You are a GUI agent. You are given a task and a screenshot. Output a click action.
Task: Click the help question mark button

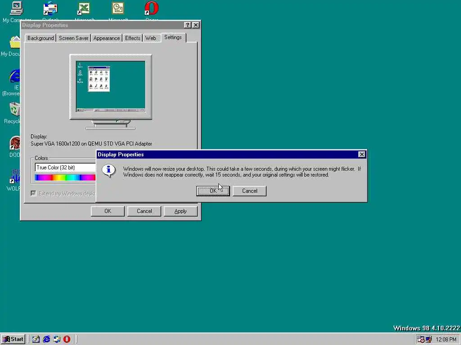188,25
